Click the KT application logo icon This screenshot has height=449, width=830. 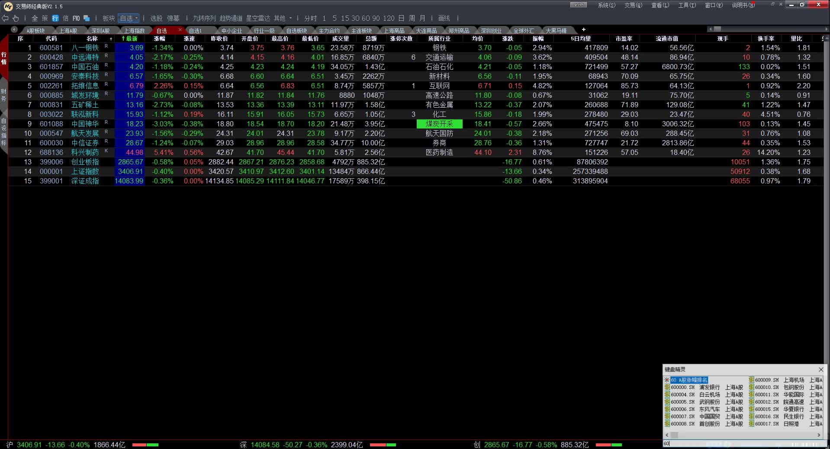[x=8, y=6]
